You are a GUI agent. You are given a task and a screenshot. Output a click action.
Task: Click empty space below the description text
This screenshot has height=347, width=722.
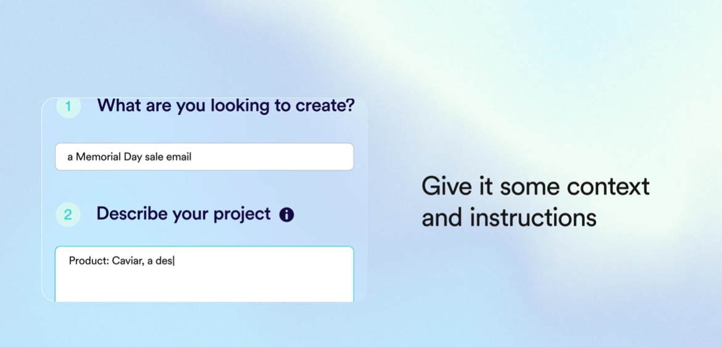[x=204, y=286]
